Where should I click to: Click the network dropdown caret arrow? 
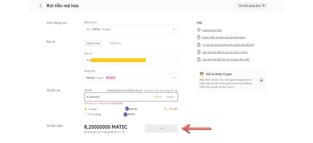174,78
